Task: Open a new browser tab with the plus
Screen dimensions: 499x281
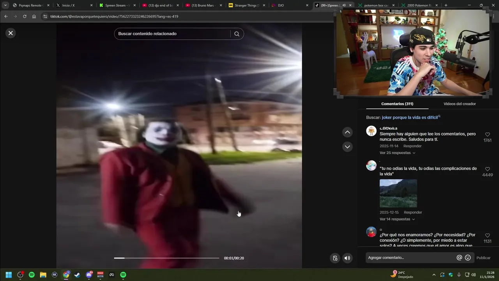Action: coord(446,5)
